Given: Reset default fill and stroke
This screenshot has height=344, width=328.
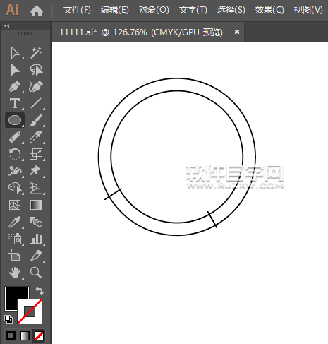Looking at the screenshot, I should coord(8,319).
